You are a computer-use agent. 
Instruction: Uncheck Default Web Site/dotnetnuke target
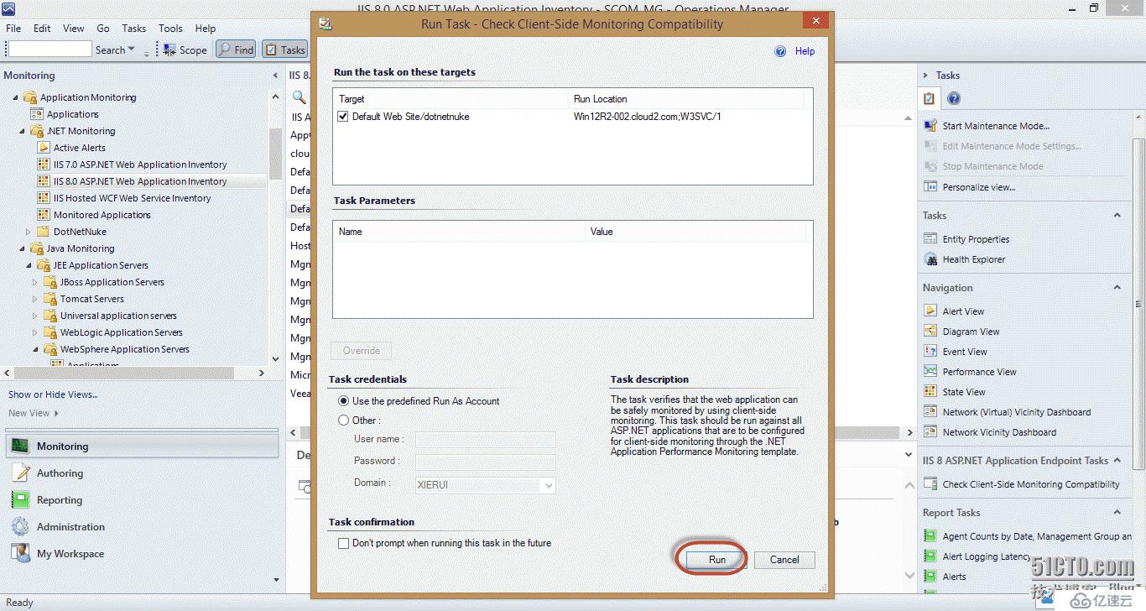click(x=342, y=117)
